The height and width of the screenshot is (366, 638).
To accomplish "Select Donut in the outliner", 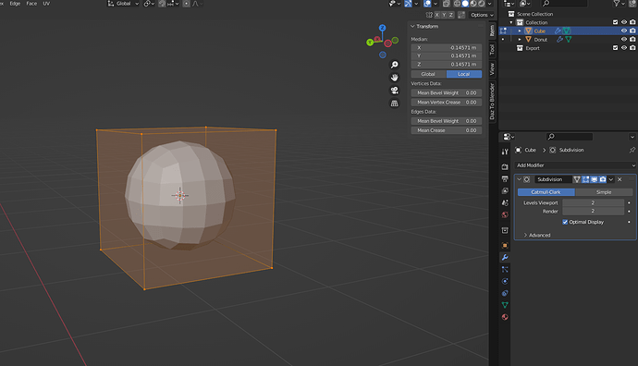I will point(540,40).
